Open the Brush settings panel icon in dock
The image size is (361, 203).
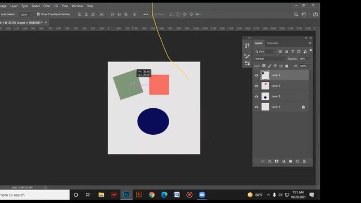point(247,56)
